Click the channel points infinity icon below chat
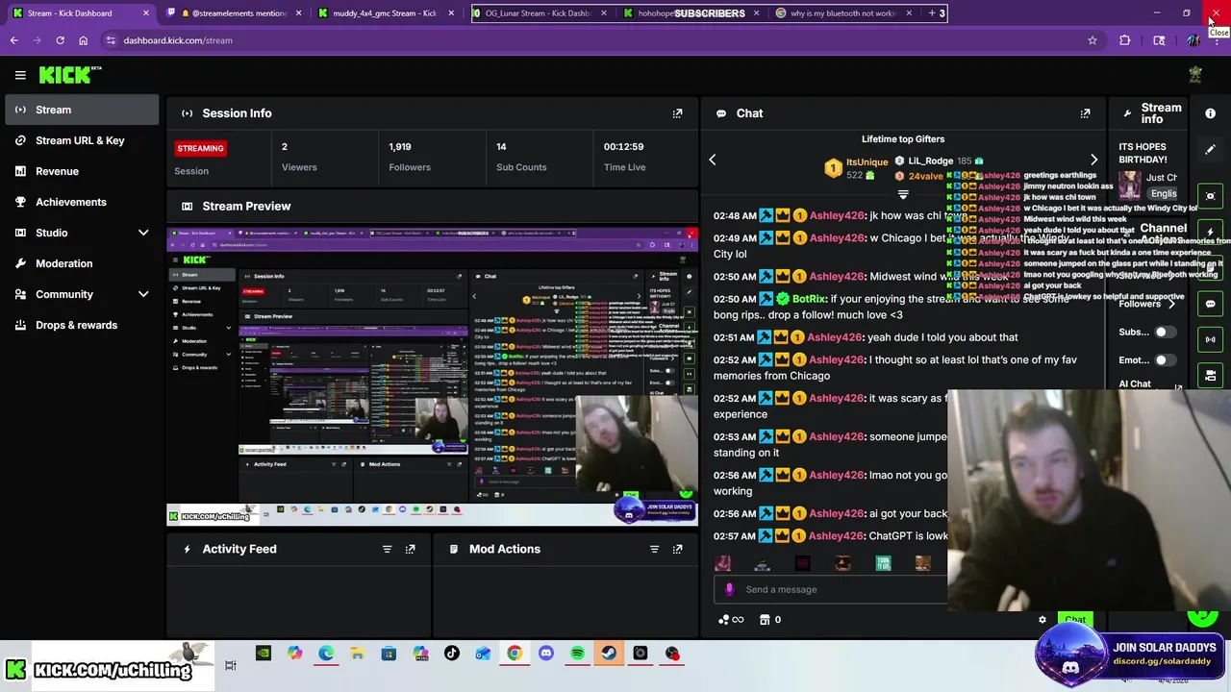 tap(731, 620)
